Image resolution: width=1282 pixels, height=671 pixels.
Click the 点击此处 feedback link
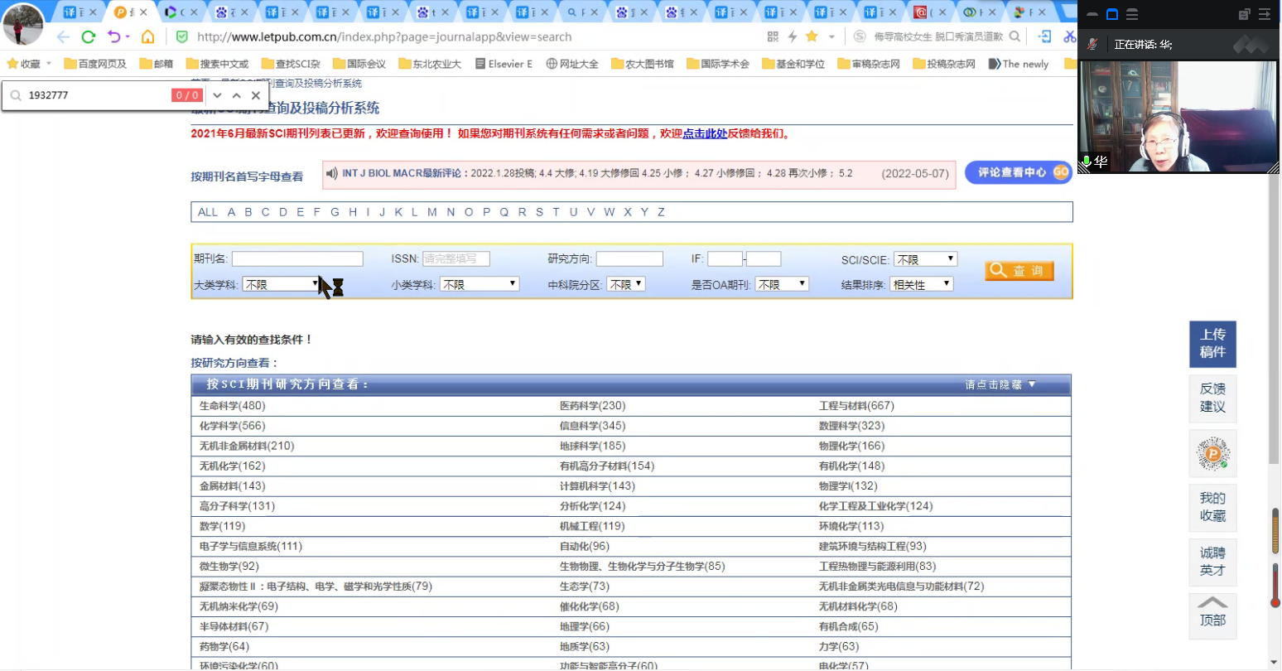(705, 133)
